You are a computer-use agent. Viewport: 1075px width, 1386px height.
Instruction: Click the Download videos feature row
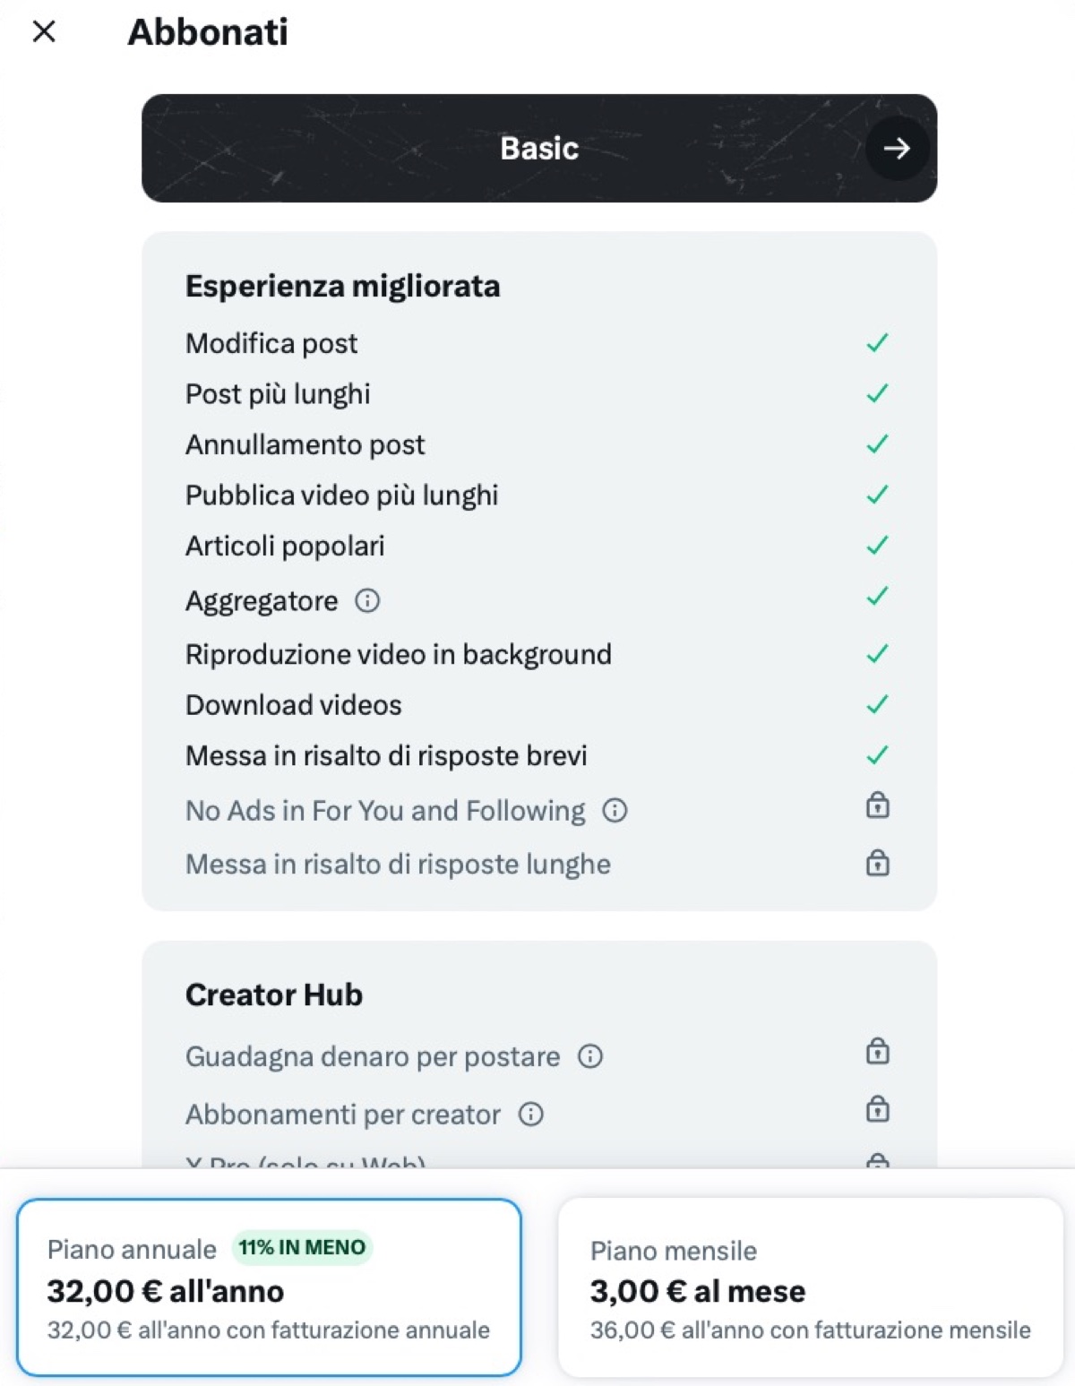click(294, 706)
